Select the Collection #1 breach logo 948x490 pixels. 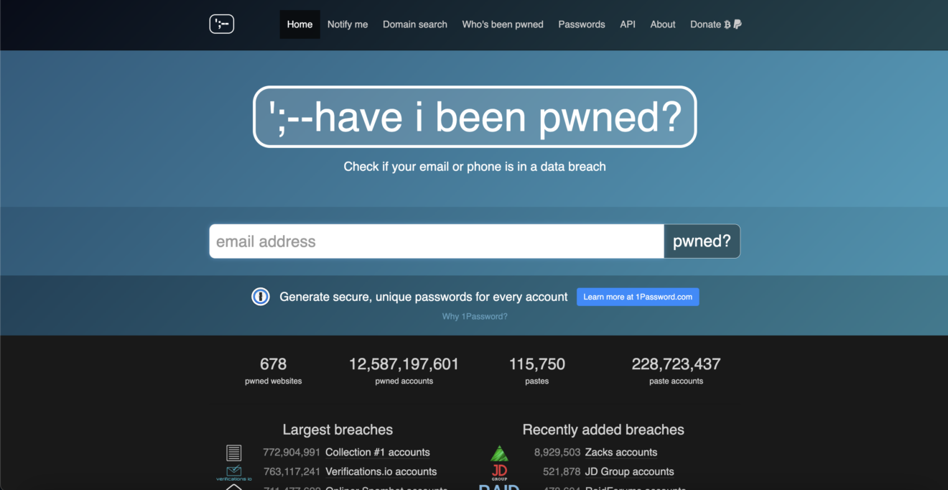click(233, 452)
